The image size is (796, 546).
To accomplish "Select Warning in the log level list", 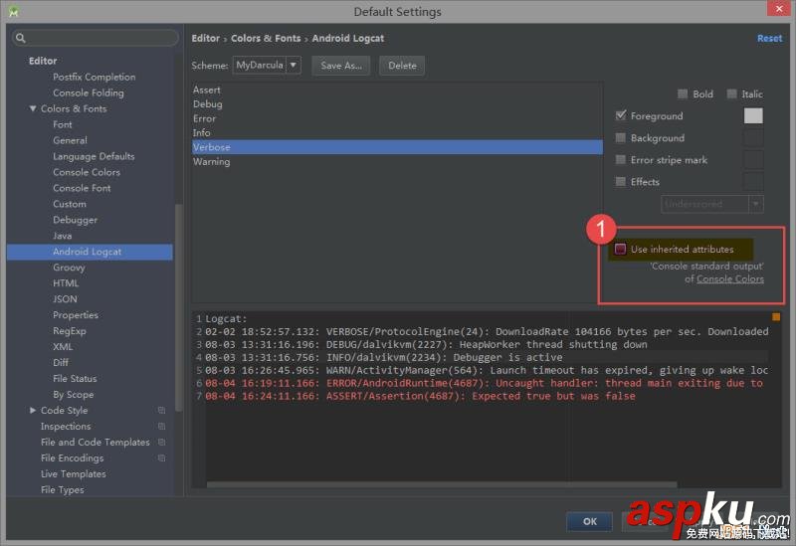I will tap(397, 161).
